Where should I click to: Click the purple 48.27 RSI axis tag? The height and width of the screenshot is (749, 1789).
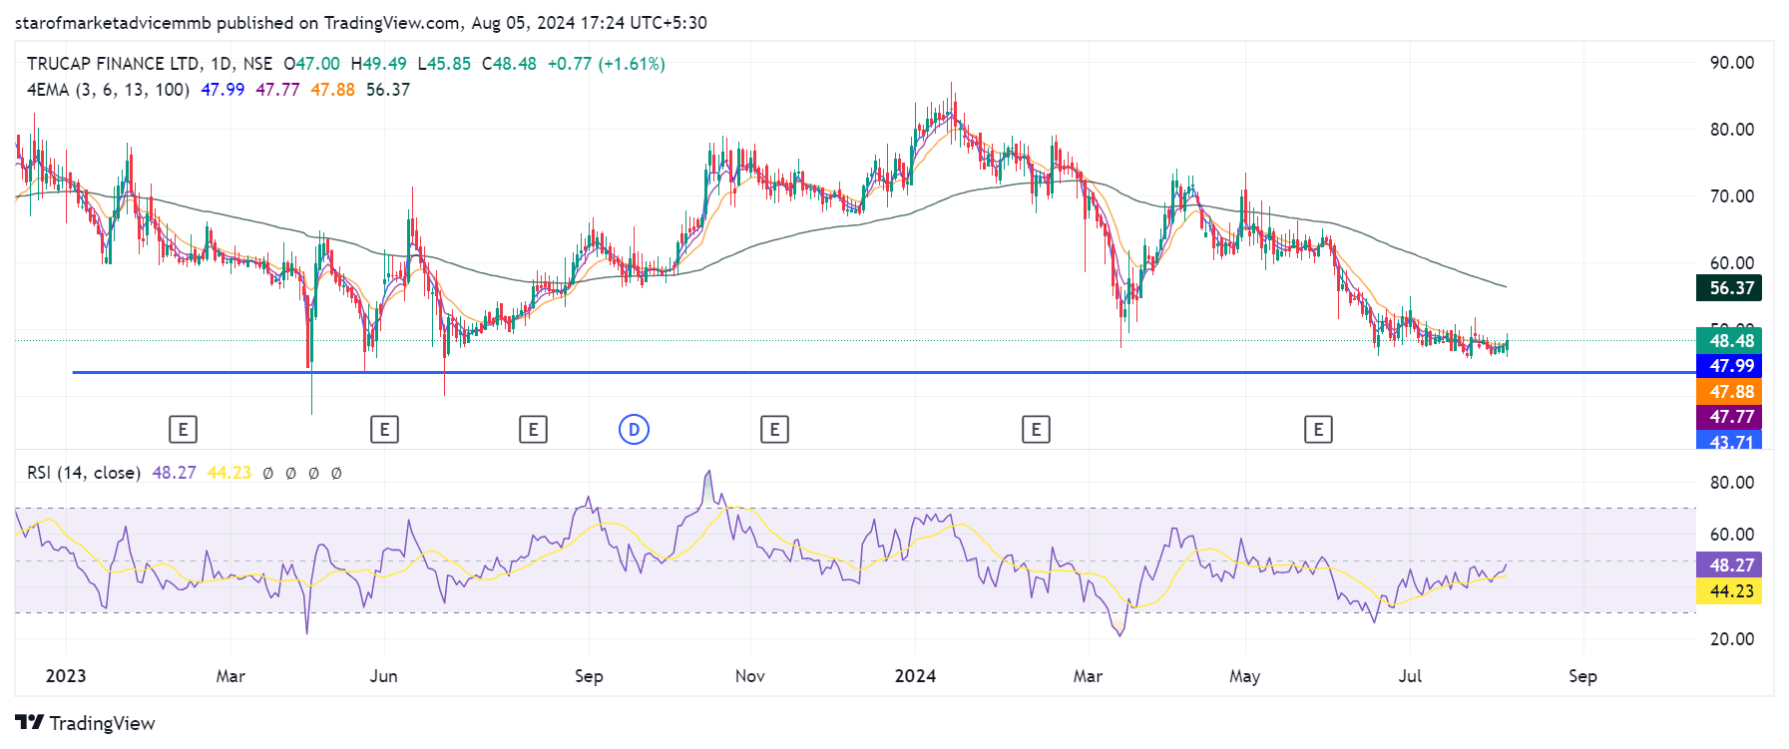point(1729,564)
